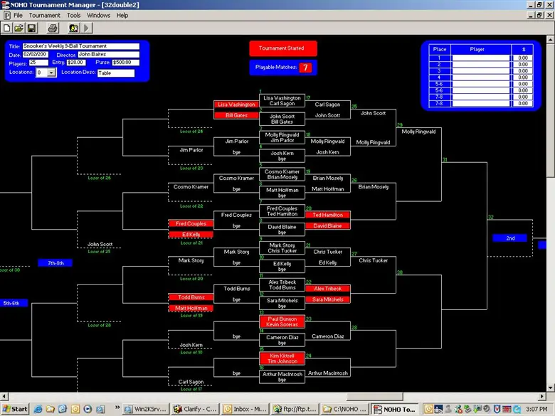Select the red Fred Couples match slot
The image size is (555, 416).
tap(191, 223)
